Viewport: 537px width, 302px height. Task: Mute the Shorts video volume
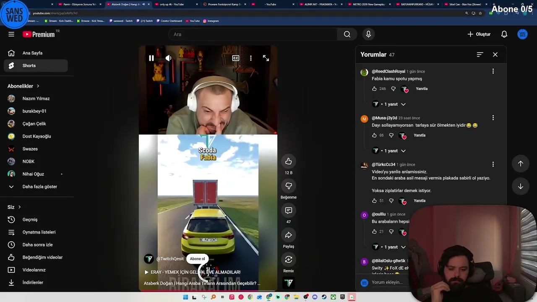point(168,58)
